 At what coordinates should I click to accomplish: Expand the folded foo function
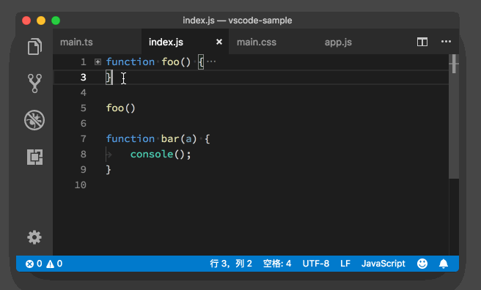(x=98, y=62)
